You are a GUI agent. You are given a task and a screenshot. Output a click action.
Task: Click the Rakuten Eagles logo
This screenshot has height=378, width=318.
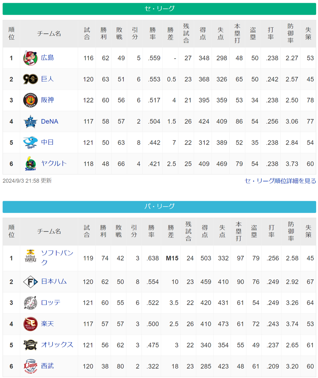coord(30,324)
